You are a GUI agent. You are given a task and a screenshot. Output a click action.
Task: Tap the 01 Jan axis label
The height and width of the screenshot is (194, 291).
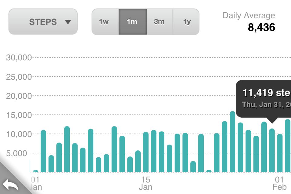pyautogui.click(x=35, y=183)
